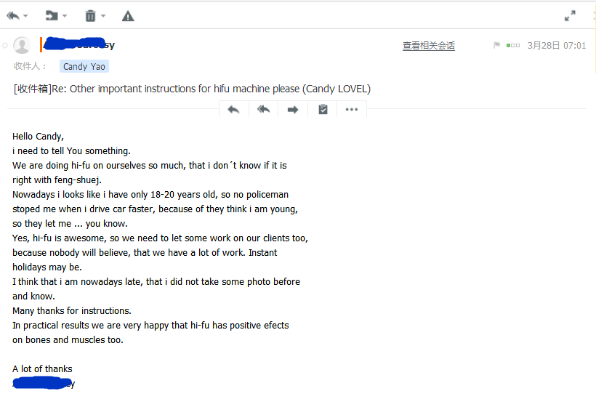Click the email subject line text
This screenshot has height=407, width=596.
(192, 89)
